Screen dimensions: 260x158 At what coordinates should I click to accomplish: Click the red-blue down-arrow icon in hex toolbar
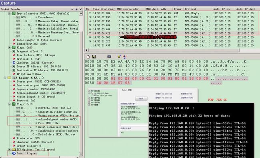click(x=125, y=57)
